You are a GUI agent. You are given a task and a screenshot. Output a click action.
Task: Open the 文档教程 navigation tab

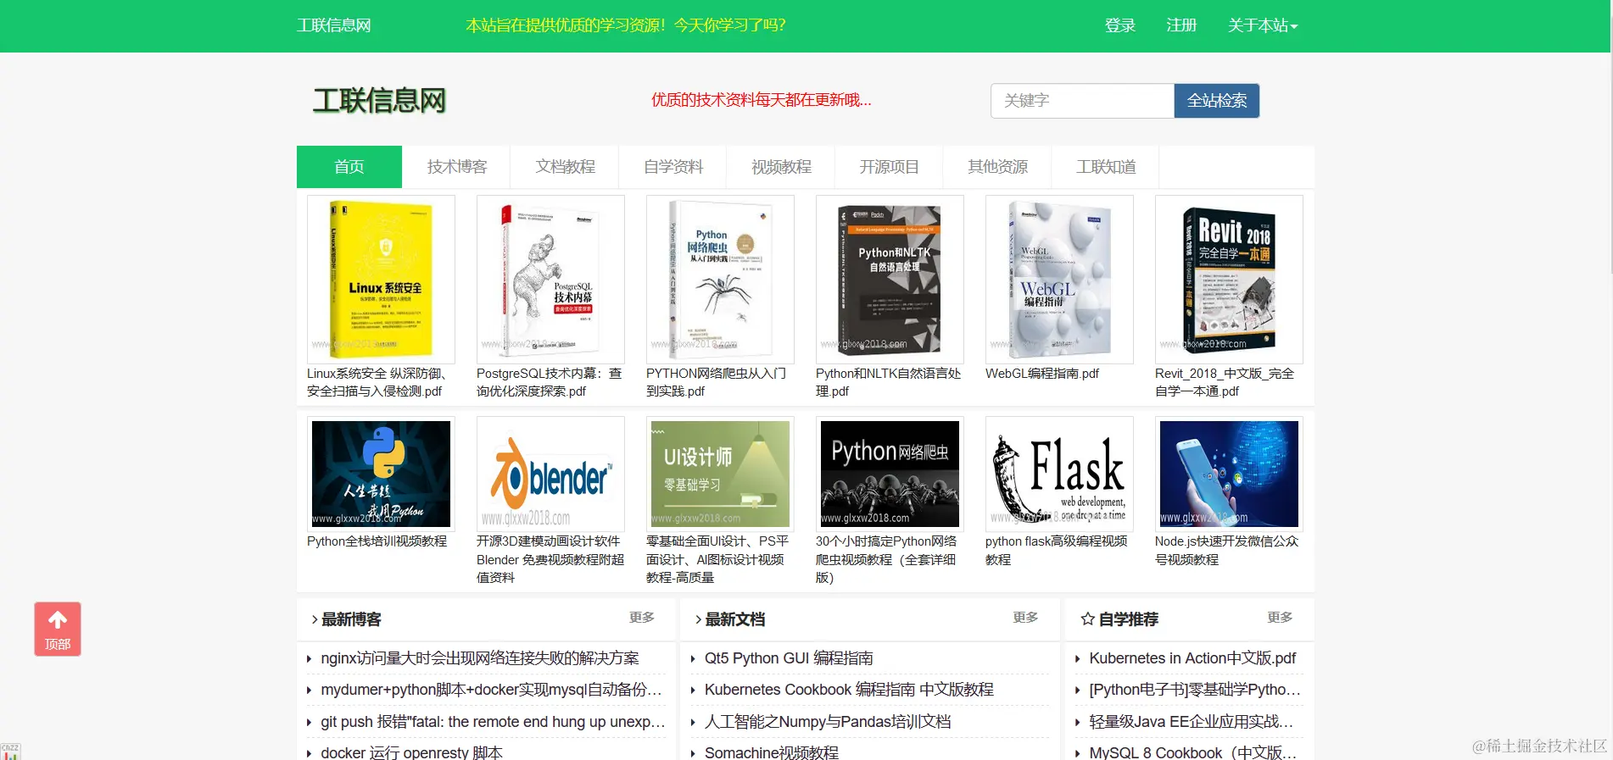(x=566, y=167)
